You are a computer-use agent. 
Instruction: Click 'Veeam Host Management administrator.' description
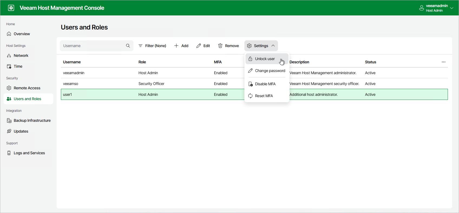click(323, 73)
